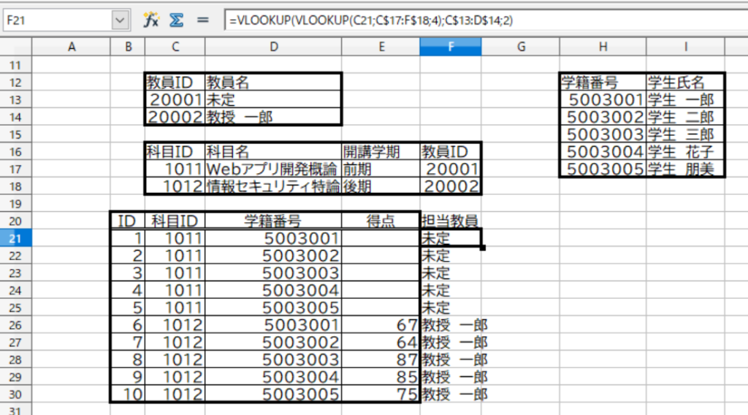Select column F header
The height and width of the screenshot is (415, 748).
450,47
